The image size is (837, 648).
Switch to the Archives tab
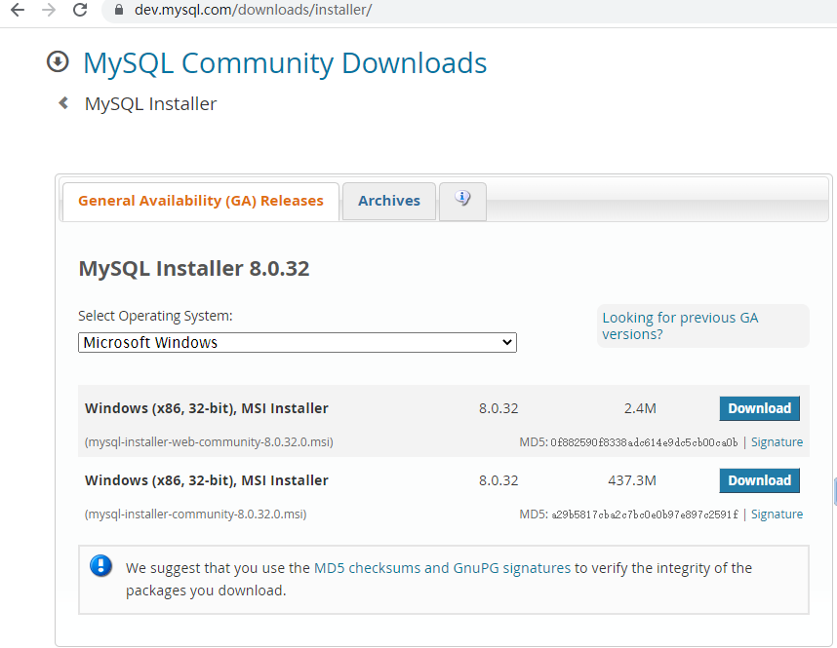coord(389,201)
